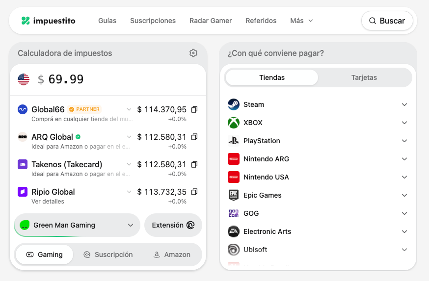The width and height of the screenshot is (429, 281).
Task: Expand the Global66 row chevron
Action: [x=129, y=109]
